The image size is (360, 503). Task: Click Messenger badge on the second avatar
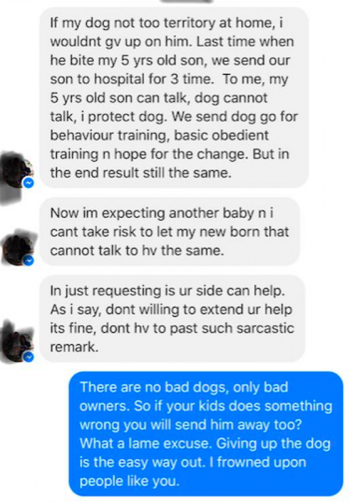click(x=29, y=261)
